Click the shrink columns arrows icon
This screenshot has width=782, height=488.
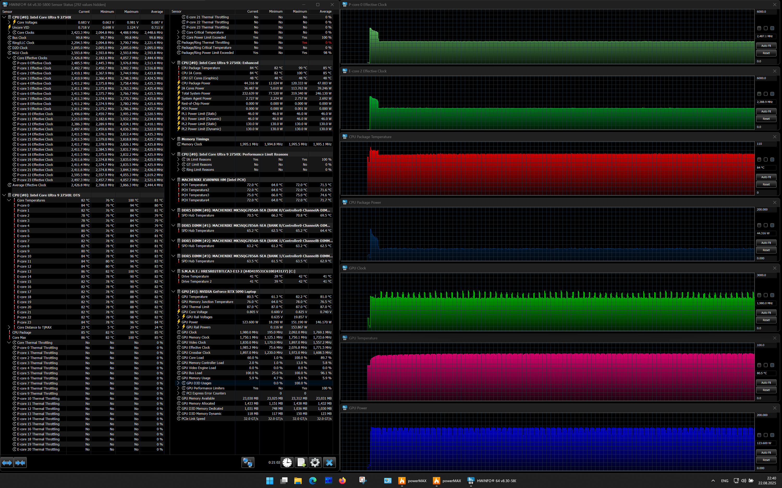coord(20,462)
